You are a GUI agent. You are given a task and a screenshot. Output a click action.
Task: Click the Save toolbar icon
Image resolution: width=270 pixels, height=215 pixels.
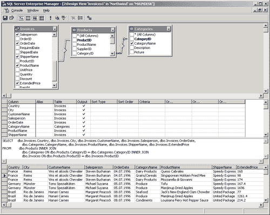5,18
